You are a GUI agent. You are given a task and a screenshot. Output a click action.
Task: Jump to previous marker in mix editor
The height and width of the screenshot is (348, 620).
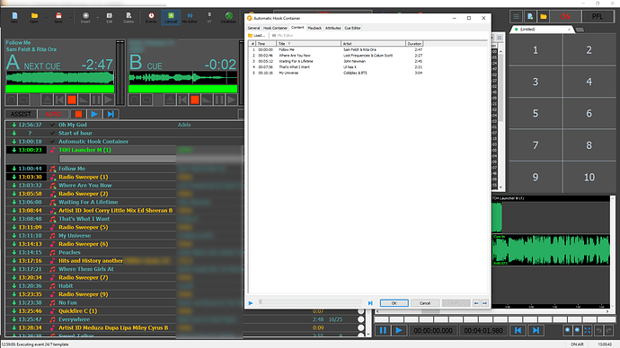[518, 331]
